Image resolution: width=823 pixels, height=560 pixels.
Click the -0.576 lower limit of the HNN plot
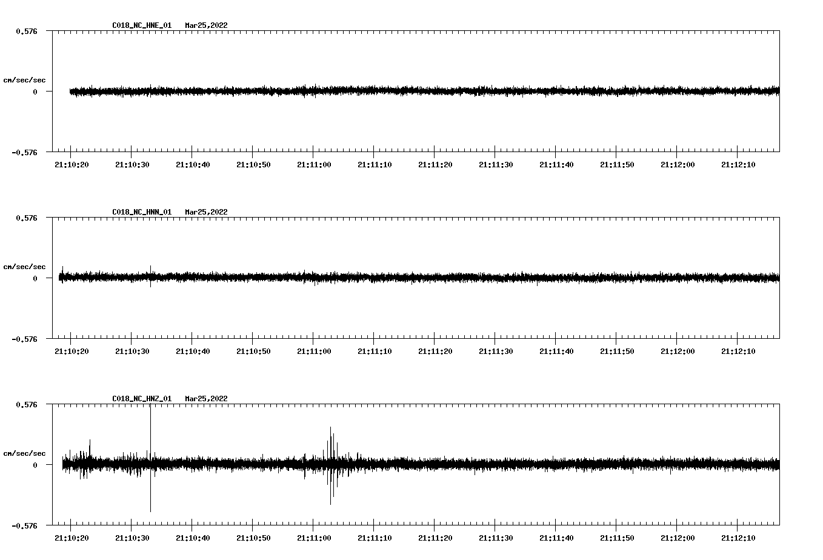(x=24, y=339)
